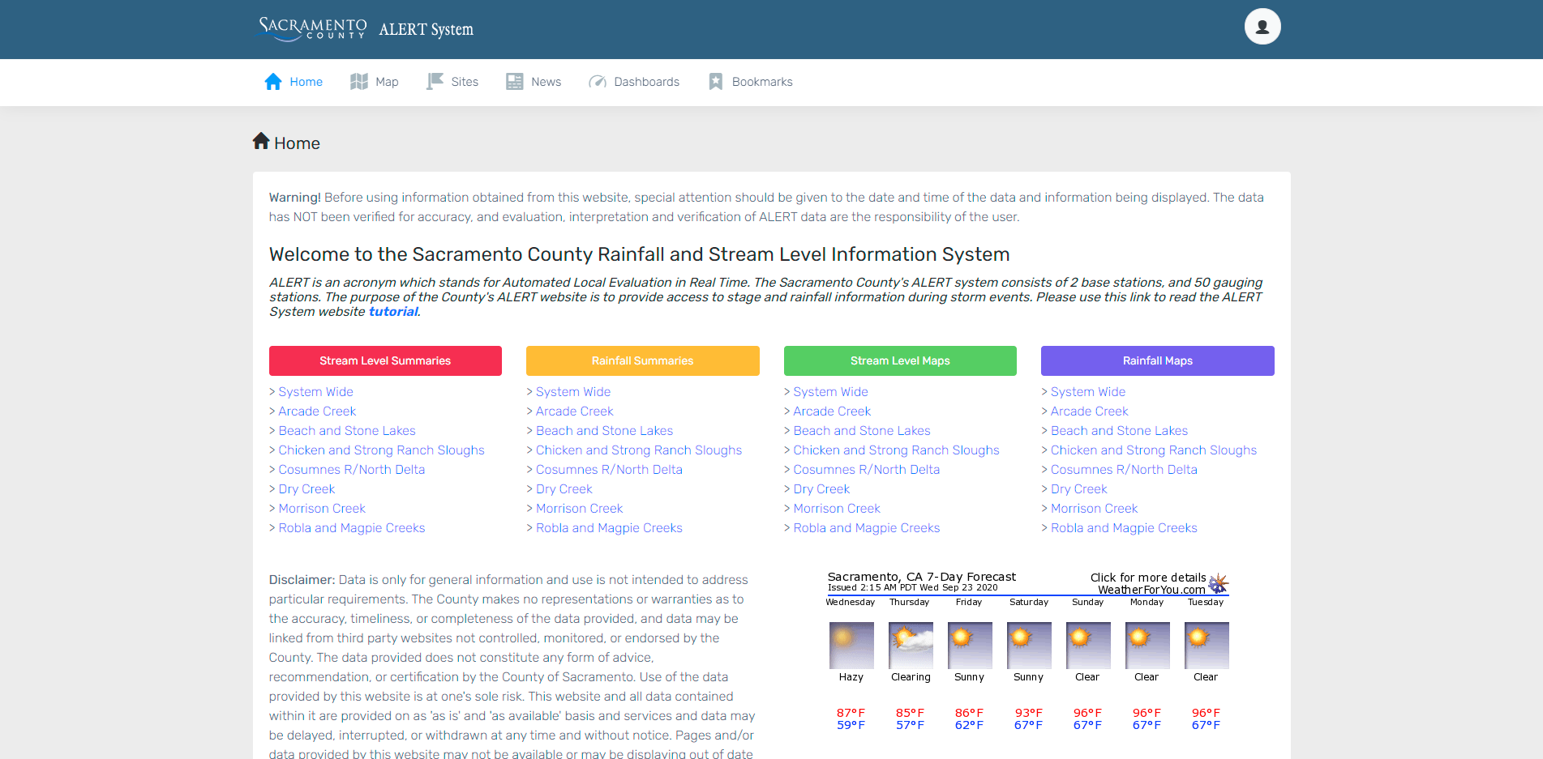The height and width of the screenshot is (759, 1543).
Task: Open Arcade Creek under Stream Level Summaries
Action: (x=317, y=411)
